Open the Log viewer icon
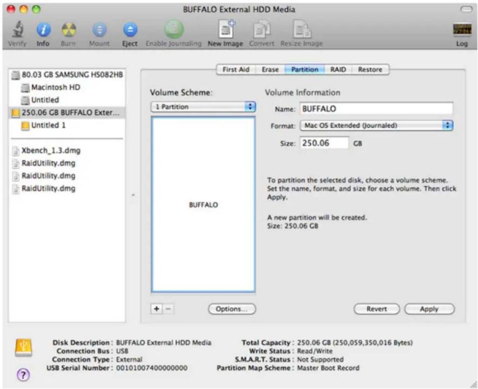 tap(462, 30)
